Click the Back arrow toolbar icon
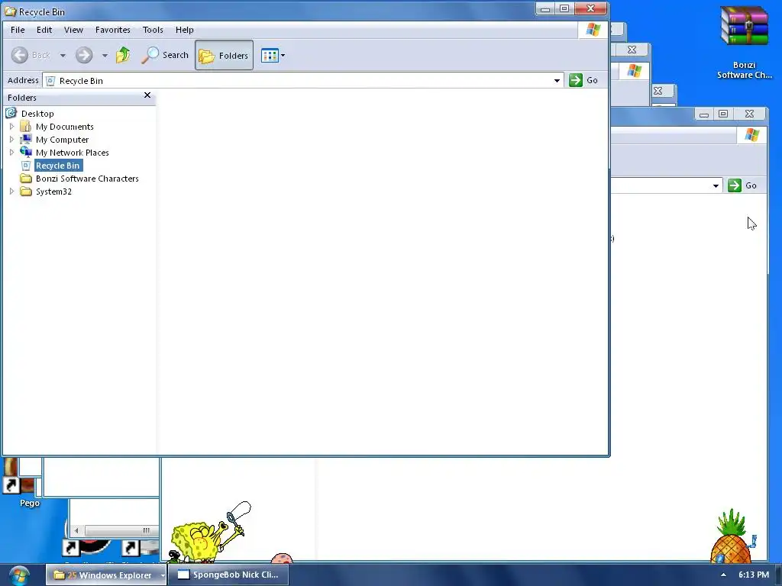This screenshot has width=782, height=586. pos(20,55)
